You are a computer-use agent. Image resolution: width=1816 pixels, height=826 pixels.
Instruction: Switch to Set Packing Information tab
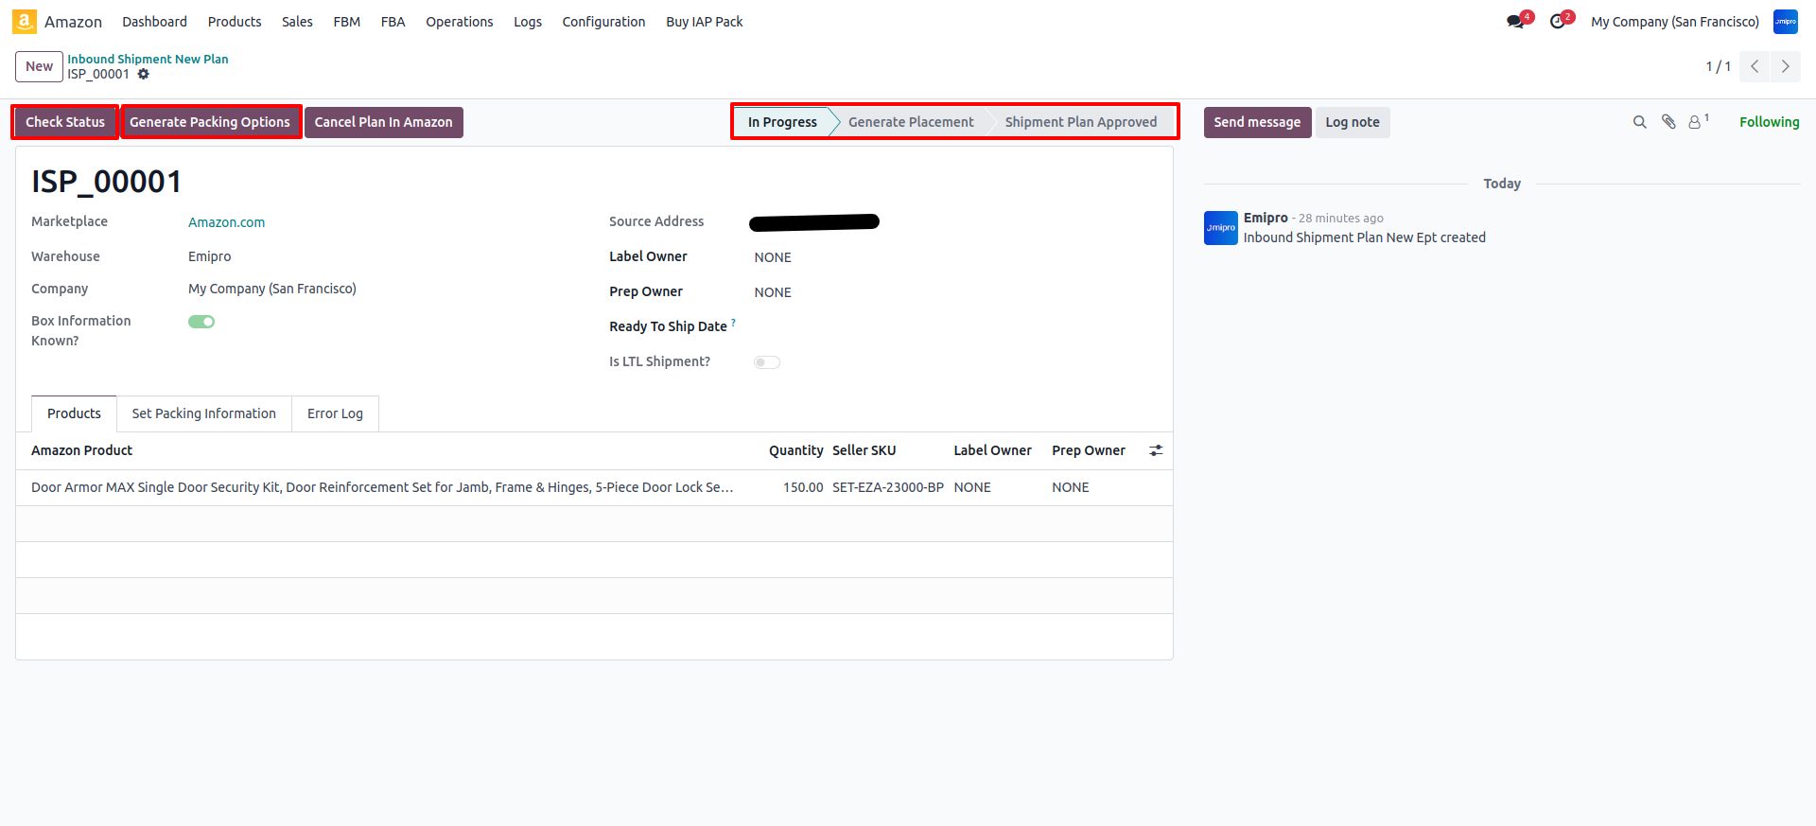tap(203, 413)
